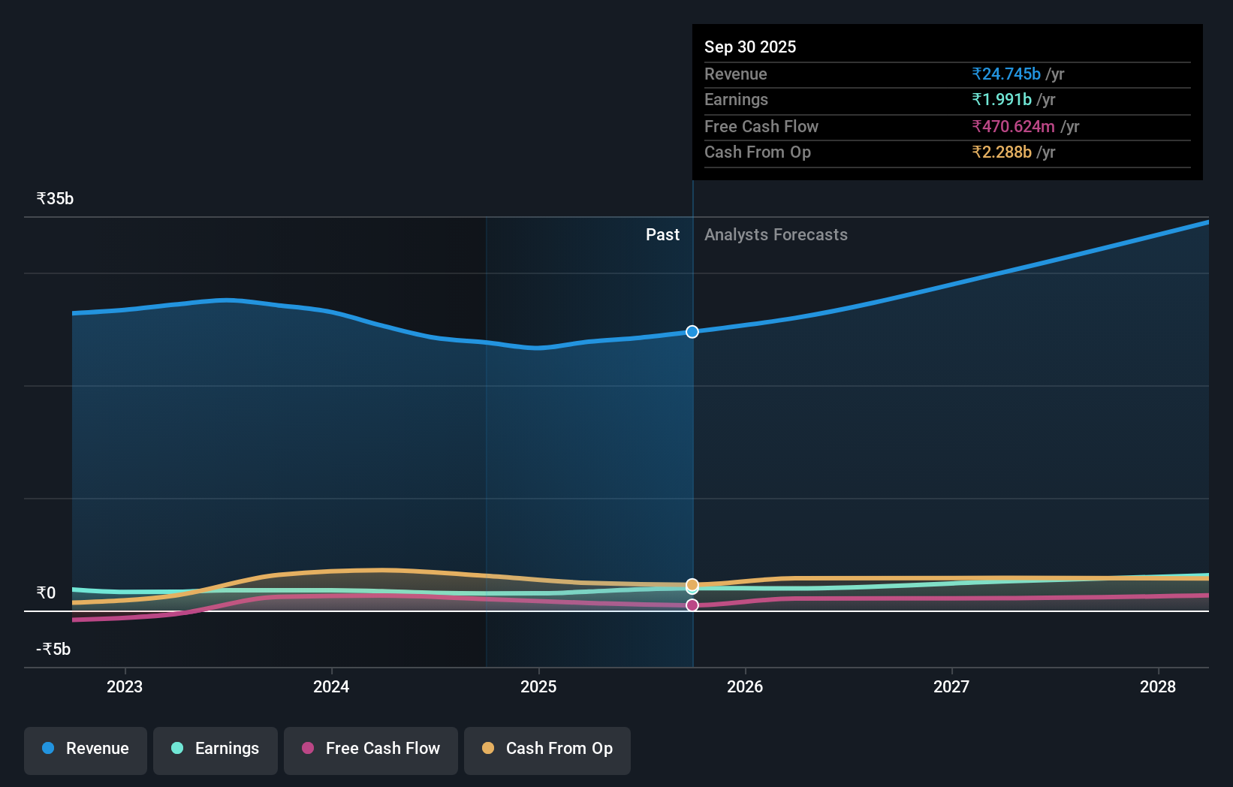Image resolution: width=1233 pixels, height=787 pixels.
Task: Click the 2027 axis label
Action: [951, 686]
